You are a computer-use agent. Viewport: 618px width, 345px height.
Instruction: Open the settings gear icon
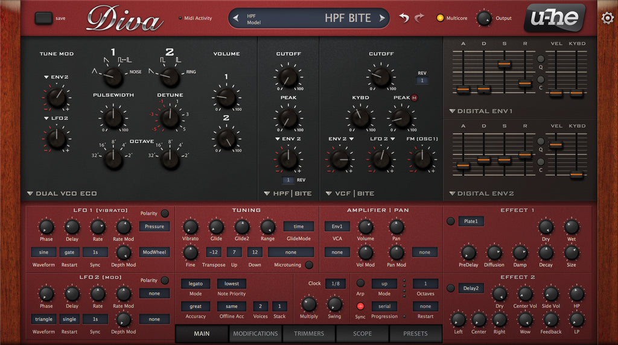click(607, 17)
